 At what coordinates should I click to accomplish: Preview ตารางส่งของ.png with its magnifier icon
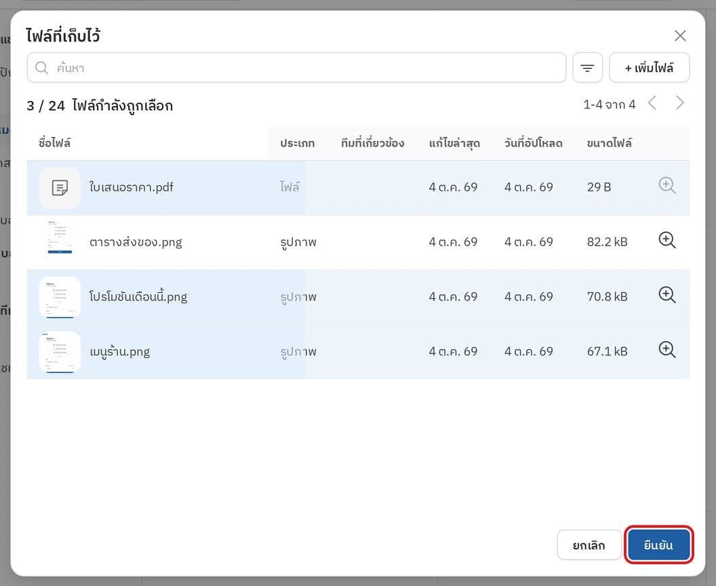[667, 240]
